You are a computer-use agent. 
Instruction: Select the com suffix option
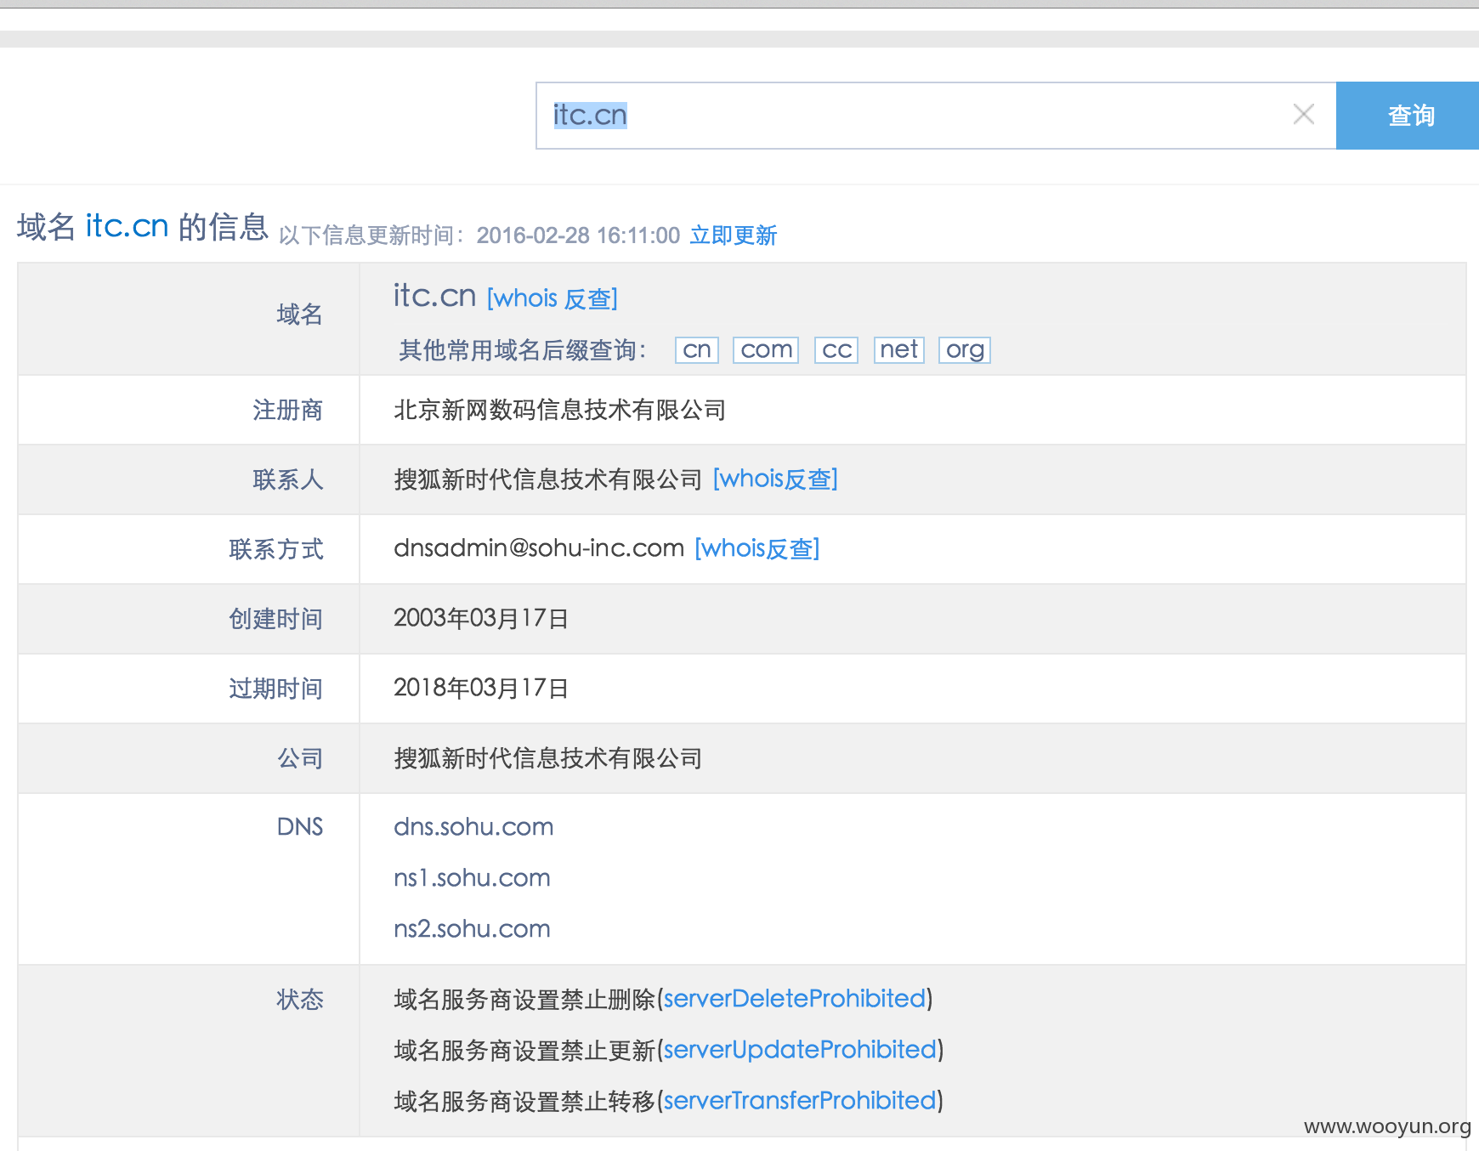click(766, 349)
